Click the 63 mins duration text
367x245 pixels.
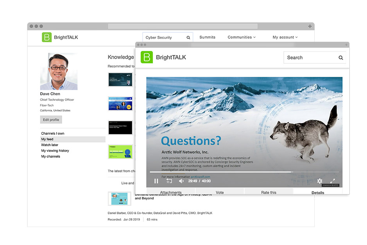(152, 220)
